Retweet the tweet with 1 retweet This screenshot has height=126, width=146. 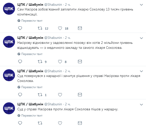coord(40,95)
